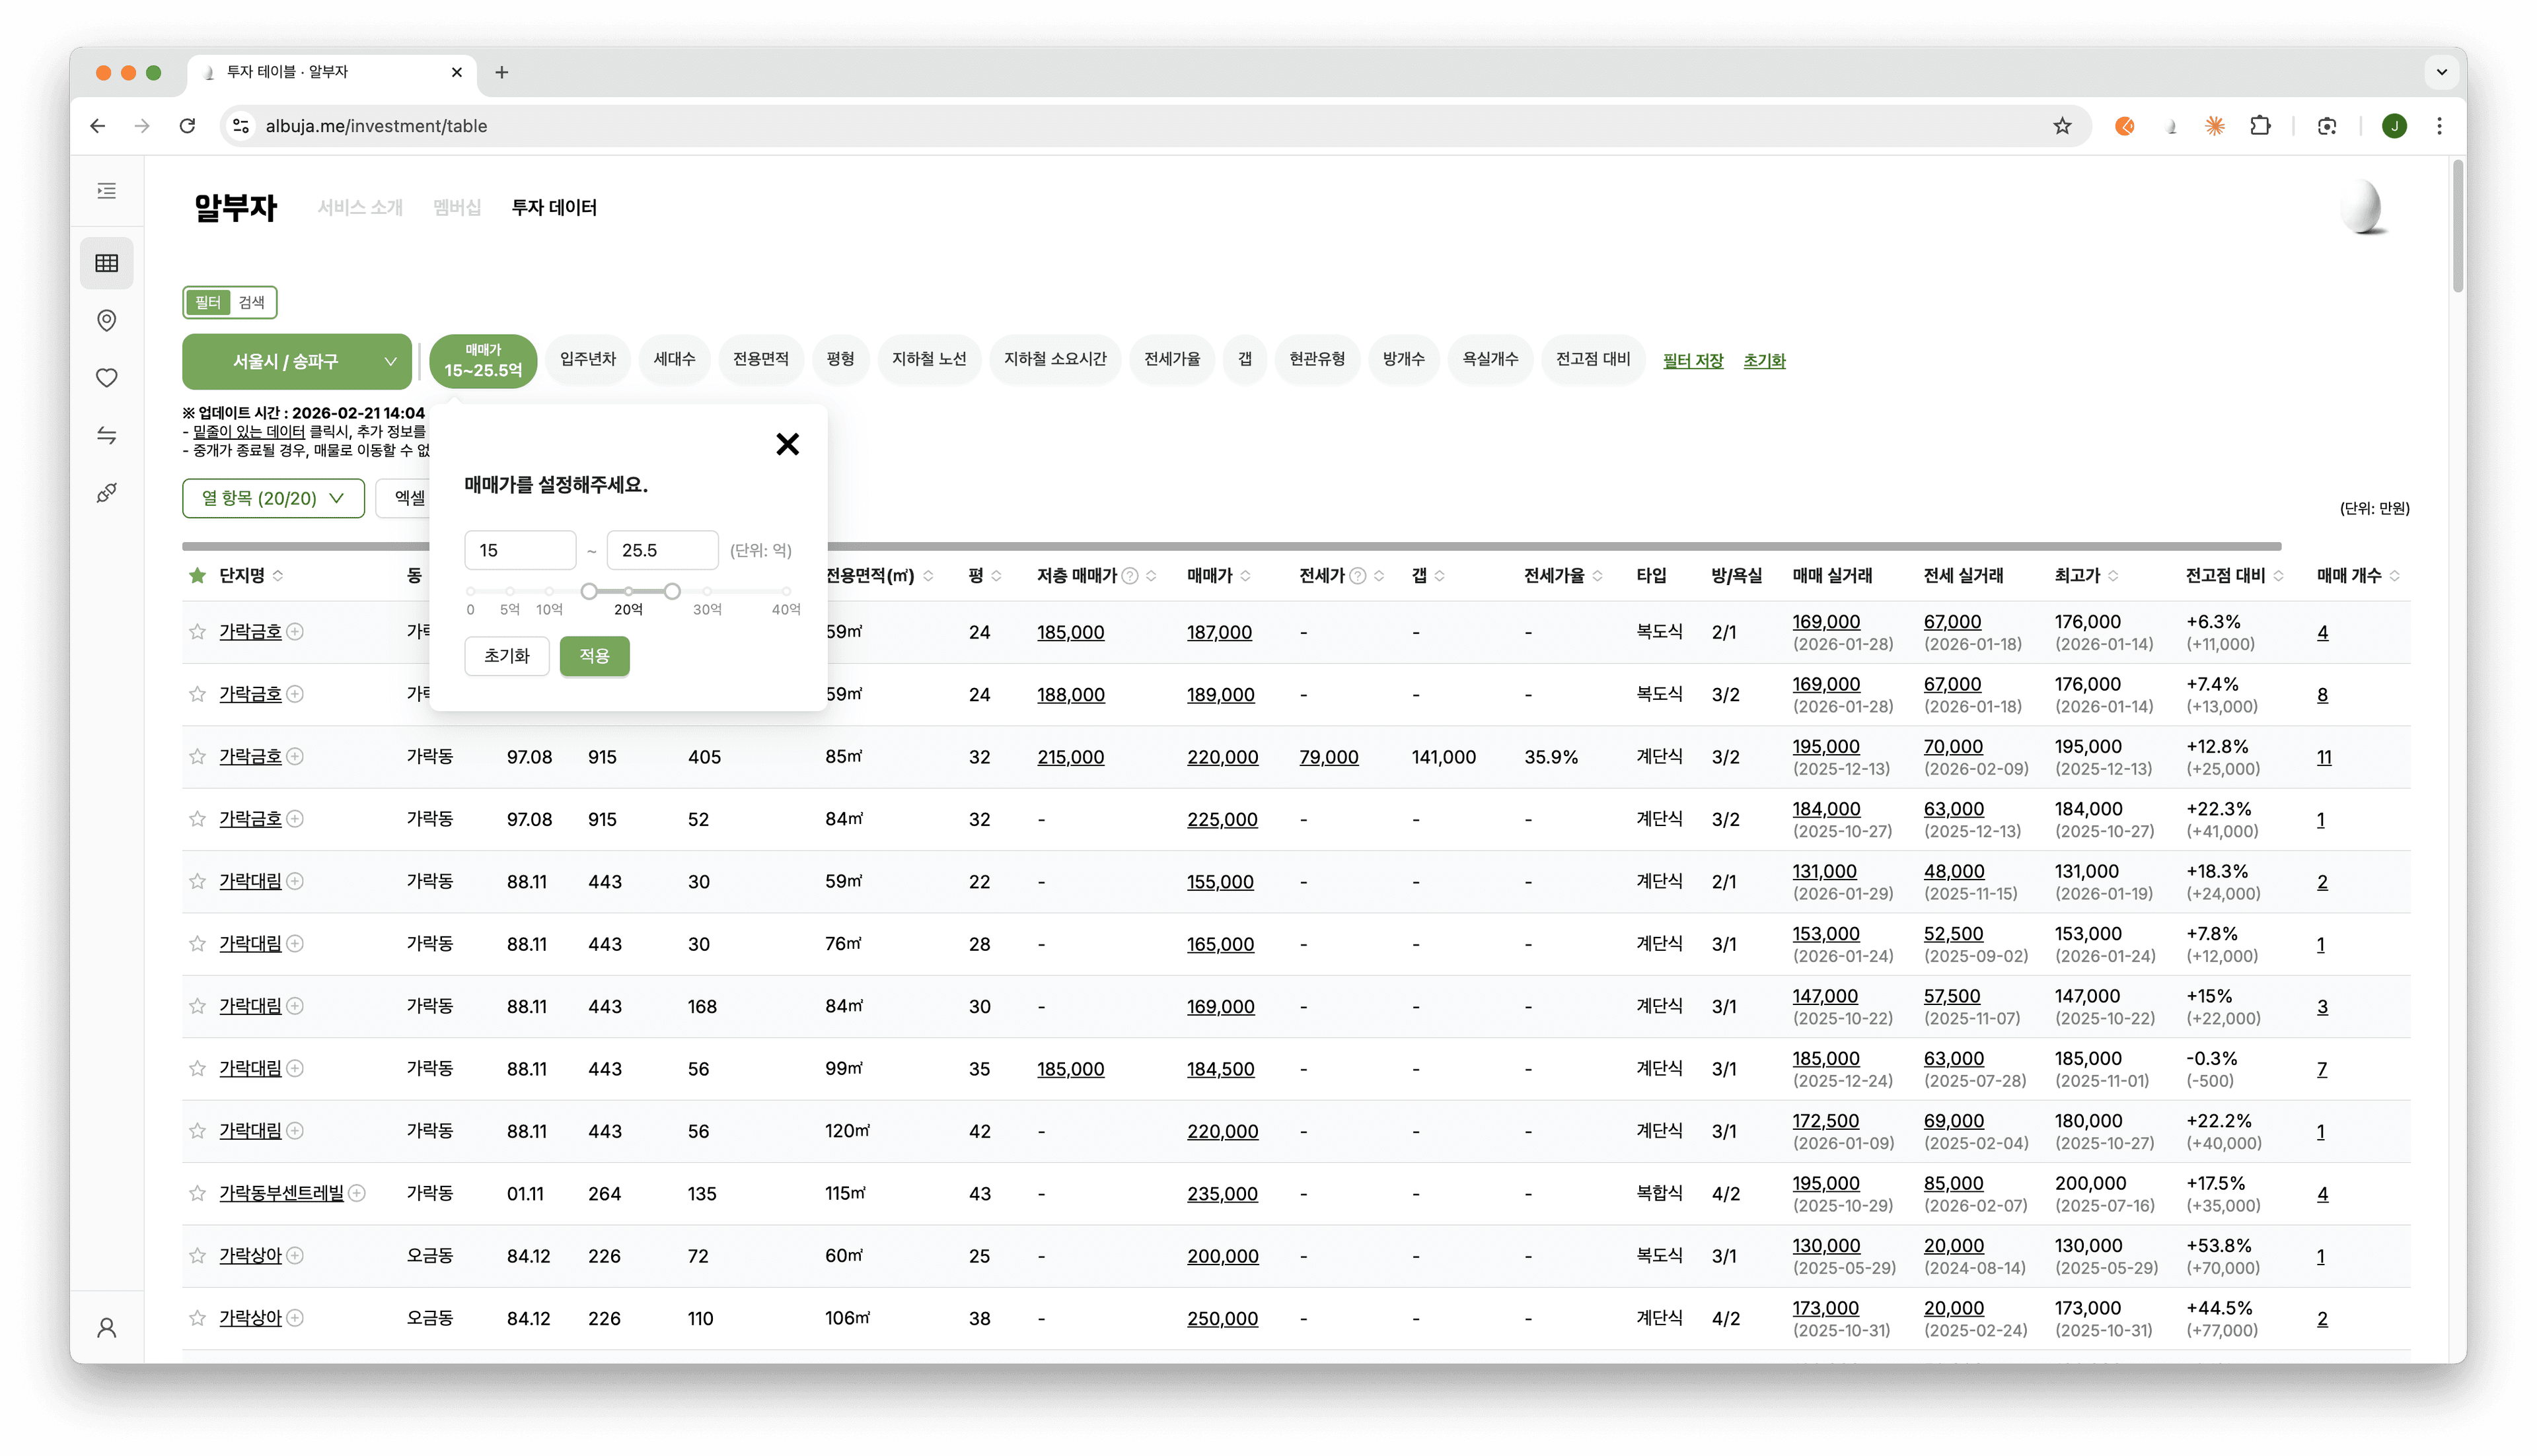Viewport: 2537px width, 1456px height.
Task: Open the 서비스 소개 menu
Action: click(360, 207)
